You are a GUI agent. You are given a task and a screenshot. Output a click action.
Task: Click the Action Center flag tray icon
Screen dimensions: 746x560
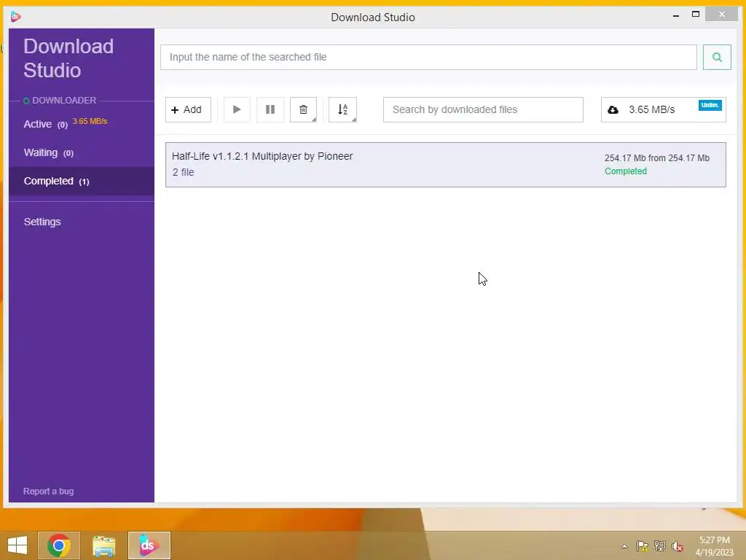[x=643, y=546]
